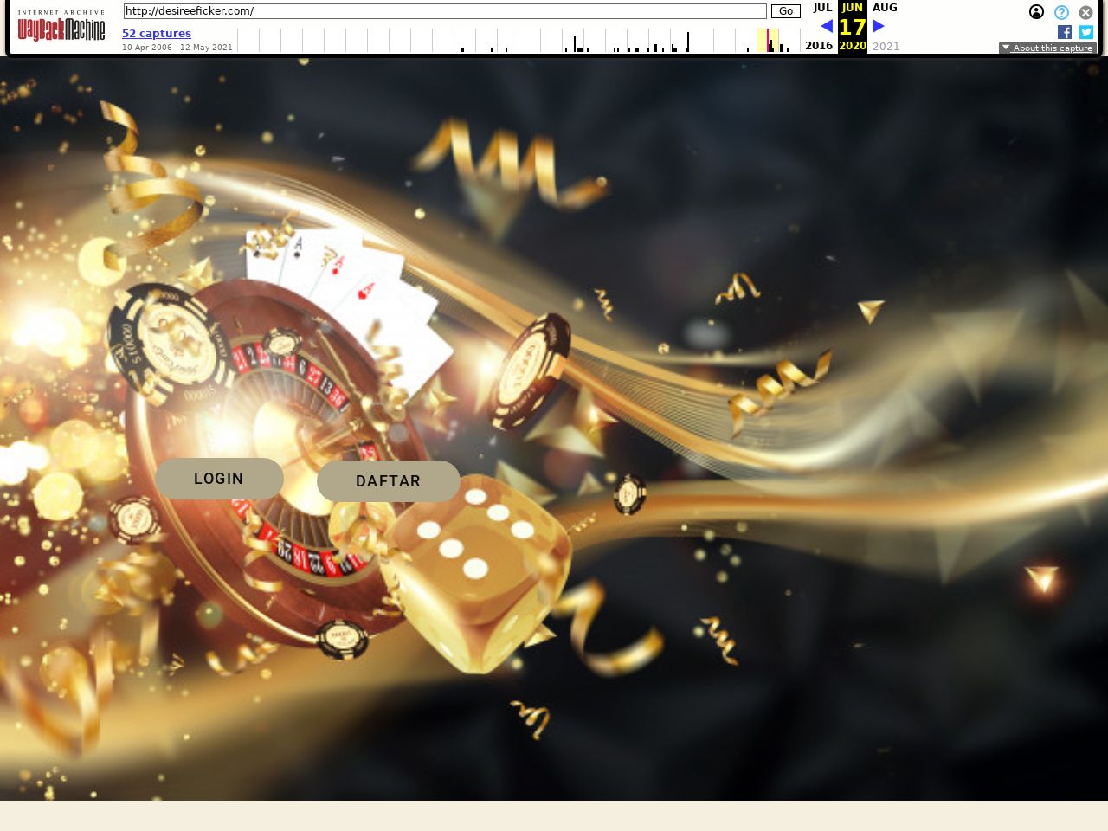
Task: Go to next capture with the right arrow
Action: [x=879, y=26]
